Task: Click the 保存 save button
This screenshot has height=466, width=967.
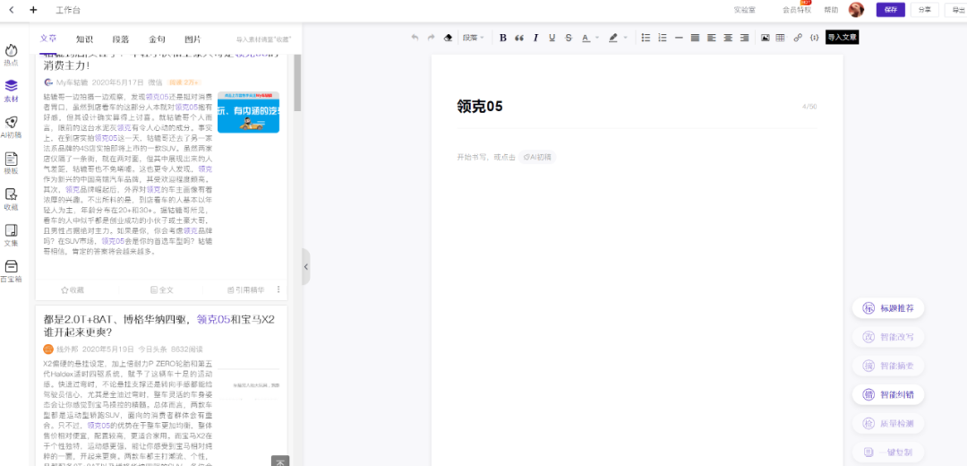Action: point(891,10)
